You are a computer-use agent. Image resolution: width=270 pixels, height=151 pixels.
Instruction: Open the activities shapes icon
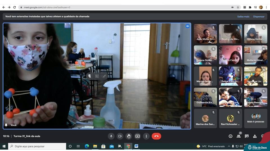coord(255,136)
